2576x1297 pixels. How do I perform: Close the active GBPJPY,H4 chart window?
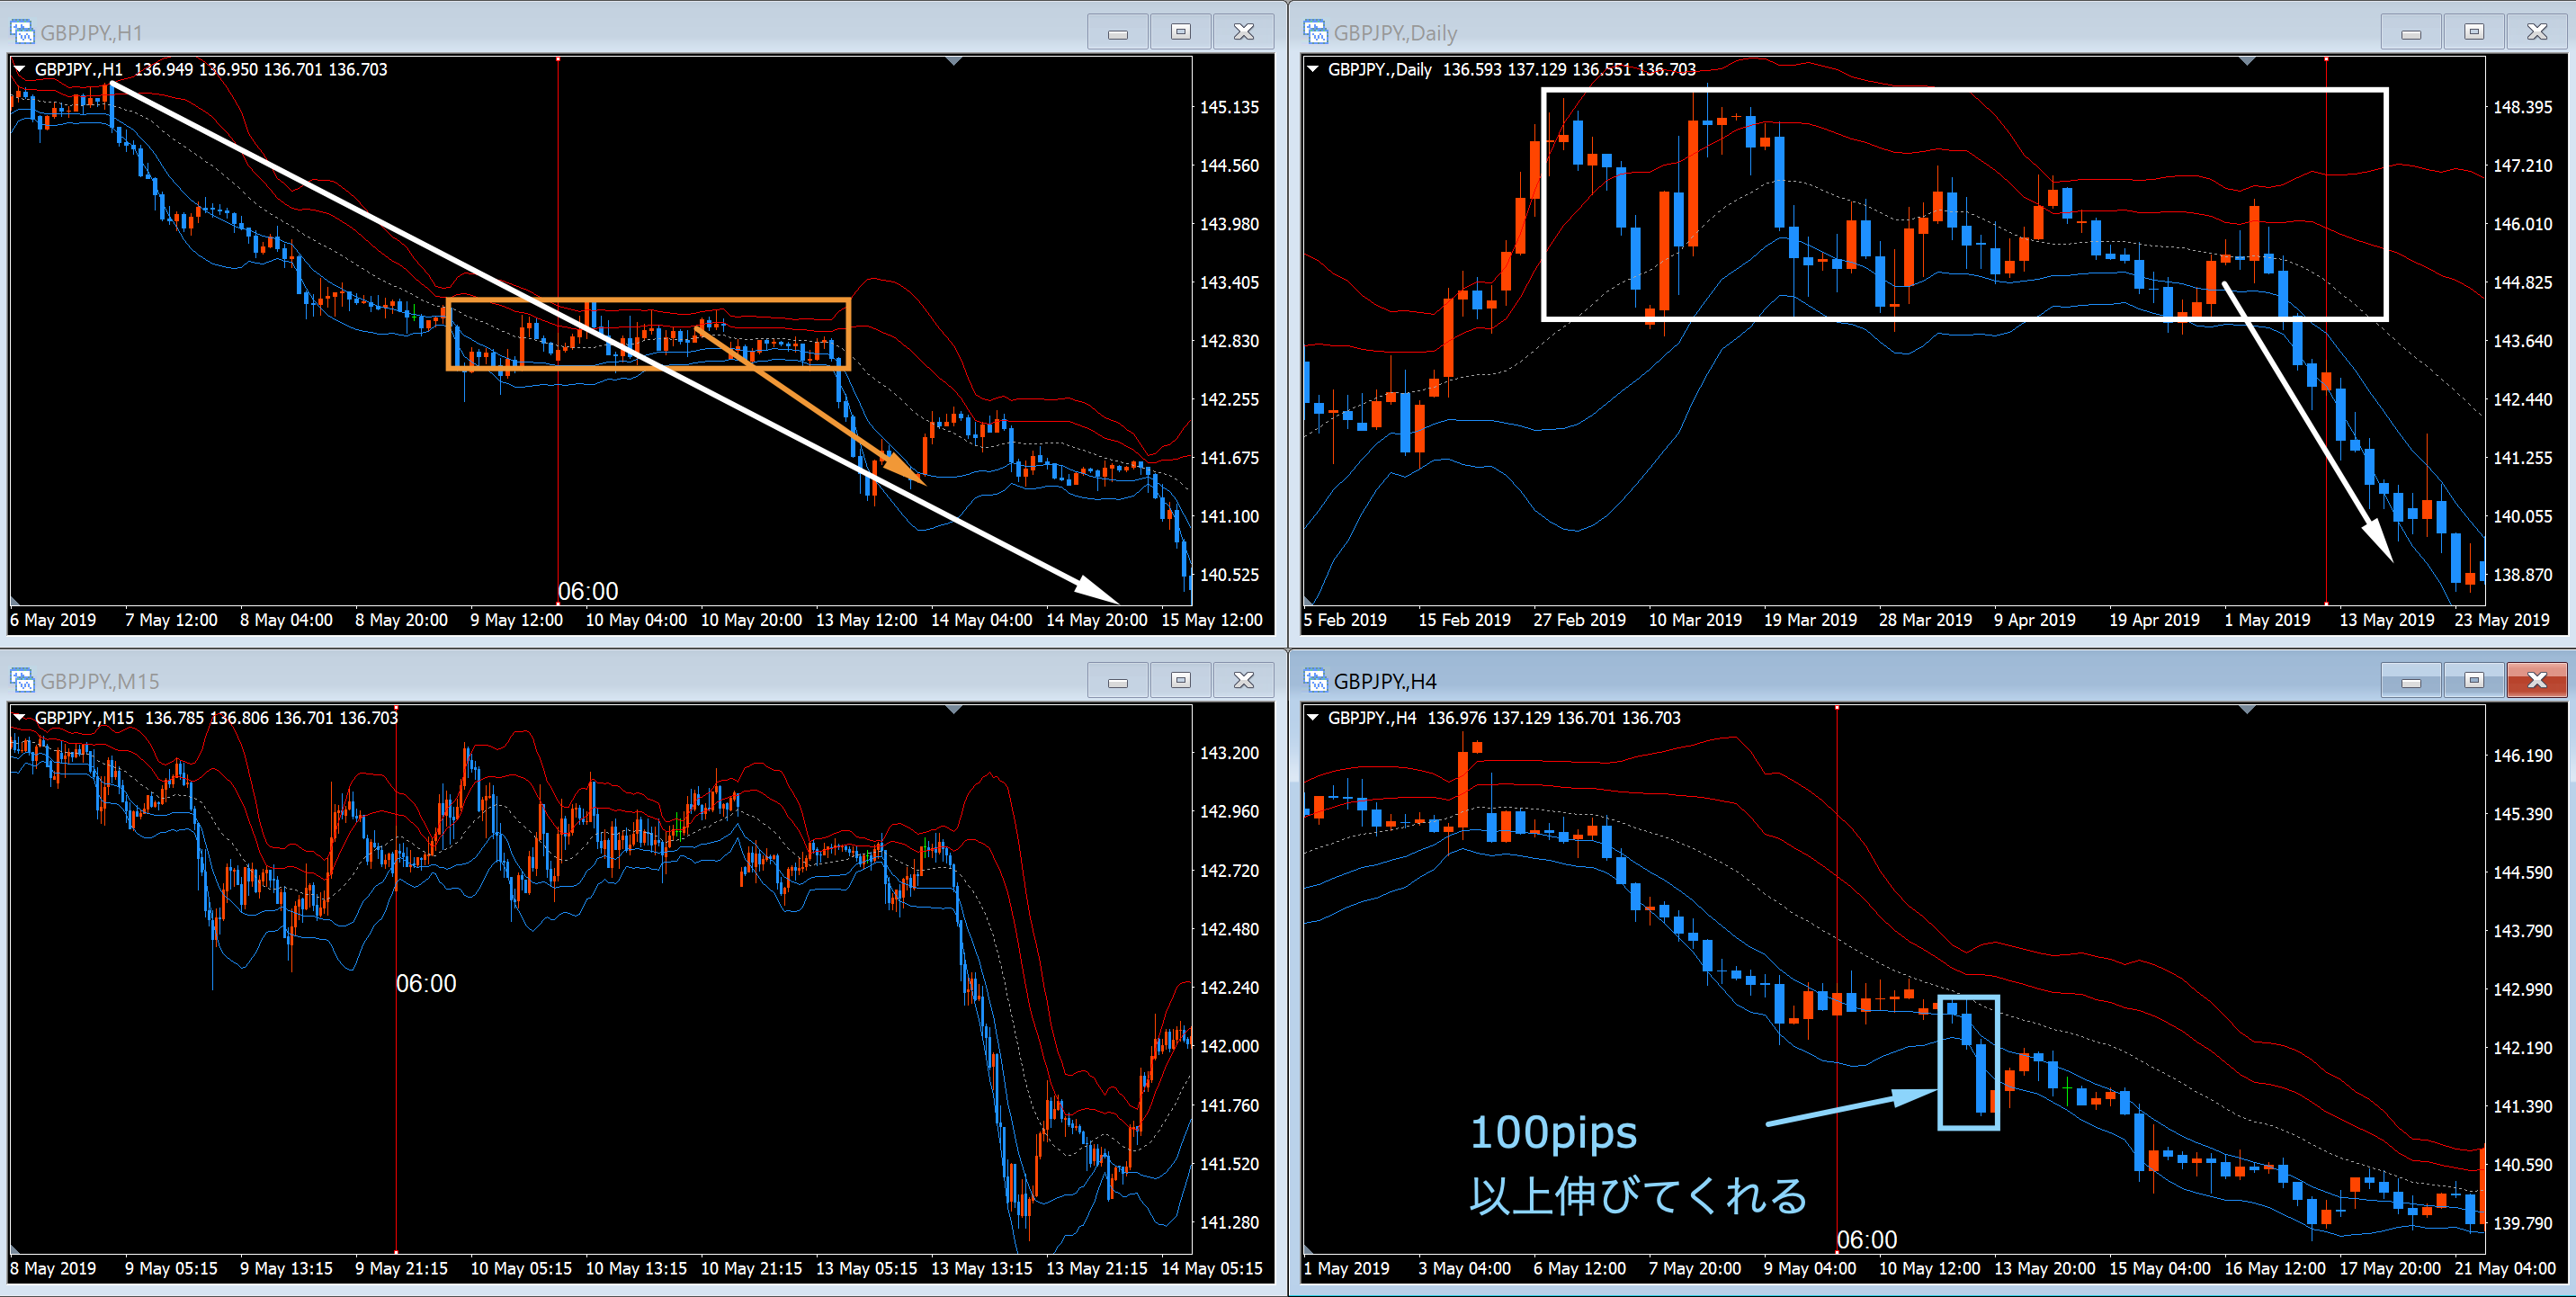[2536, 680]
